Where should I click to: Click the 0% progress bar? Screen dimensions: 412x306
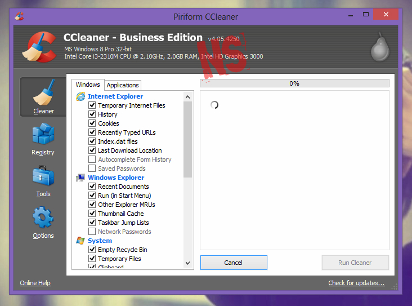coord(294,83)
